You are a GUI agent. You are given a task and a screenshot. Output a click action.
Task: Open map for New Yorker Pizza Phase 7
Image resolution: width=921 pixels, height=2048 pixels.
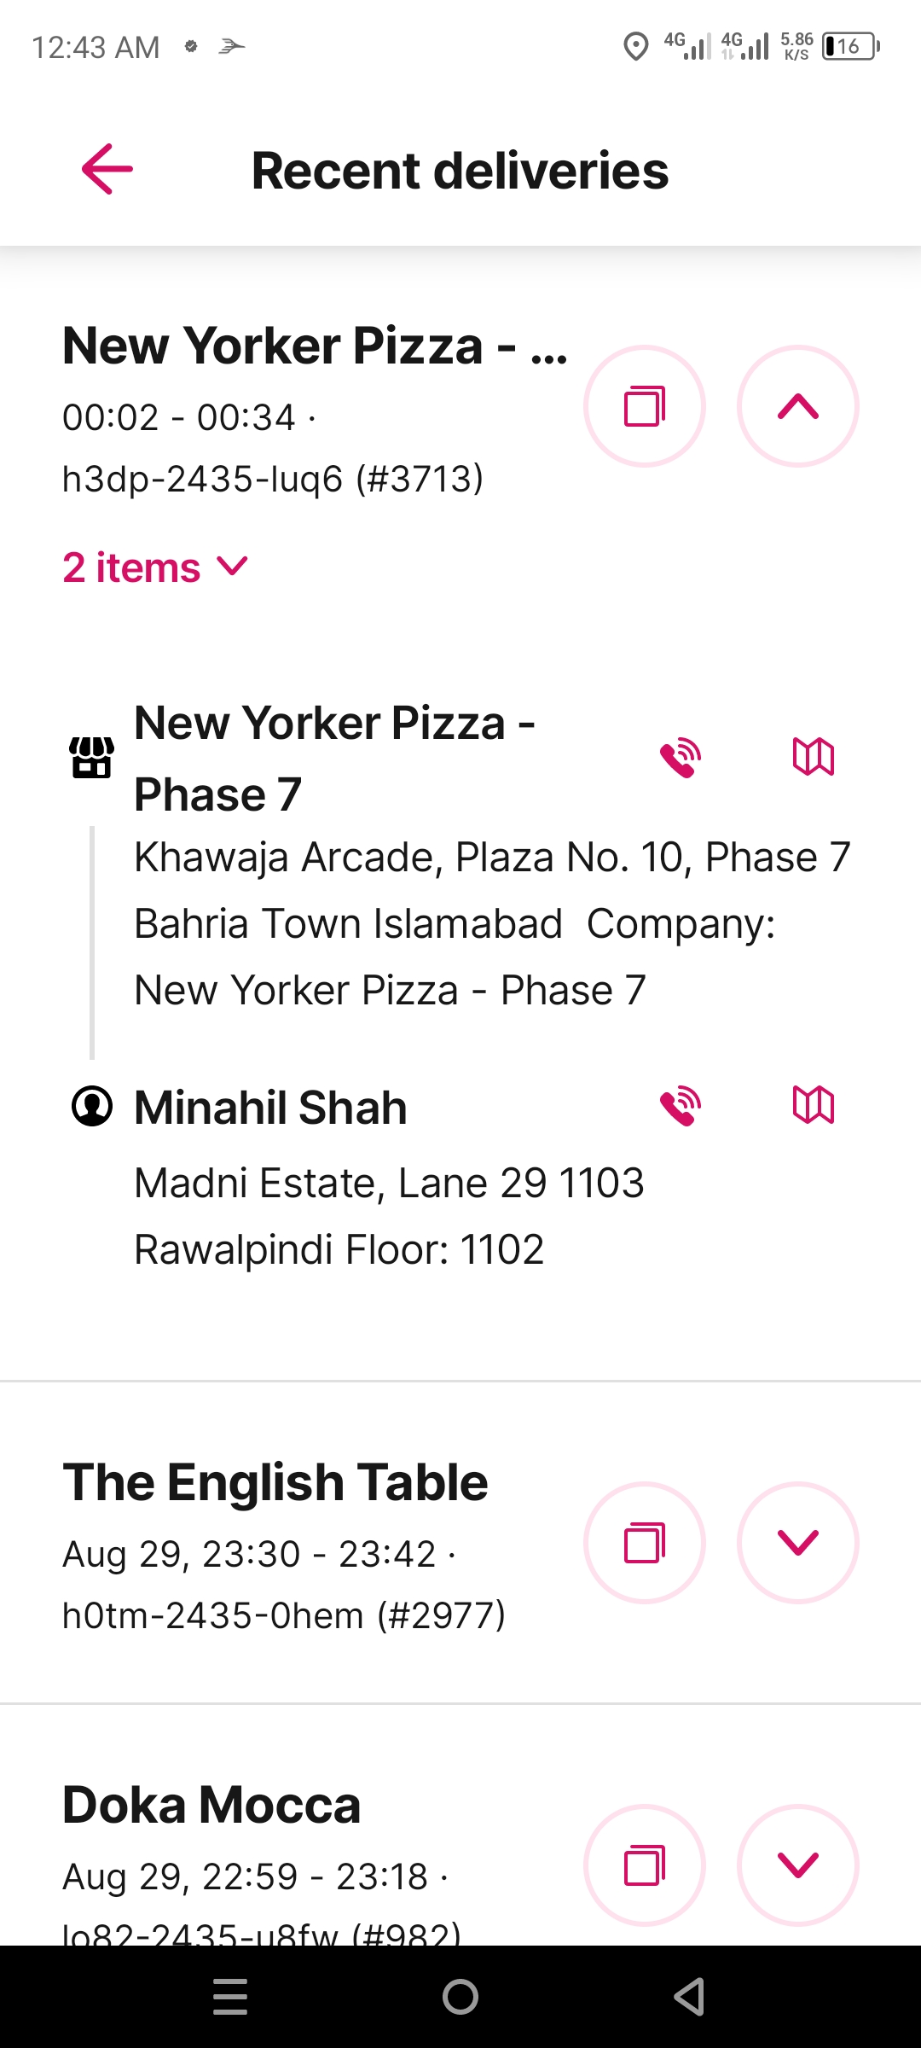click(x=814, y=757)
